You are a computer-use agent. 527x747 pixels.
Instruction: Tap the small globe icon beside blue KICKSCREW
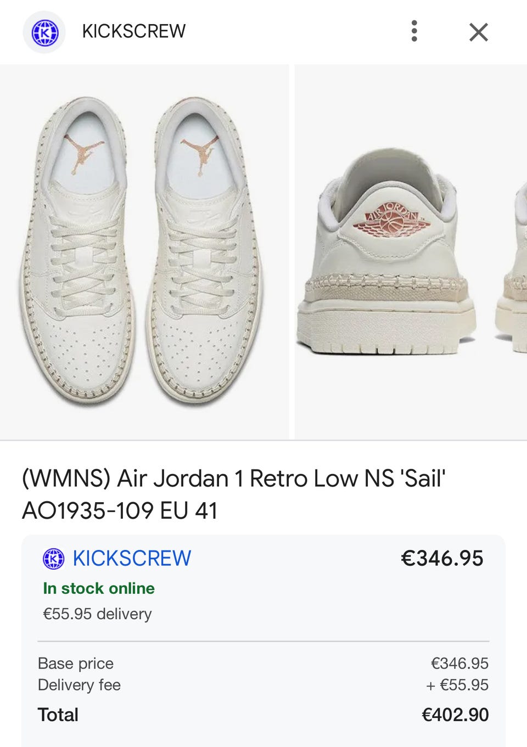pyautogui.click(x=53, y=559)
